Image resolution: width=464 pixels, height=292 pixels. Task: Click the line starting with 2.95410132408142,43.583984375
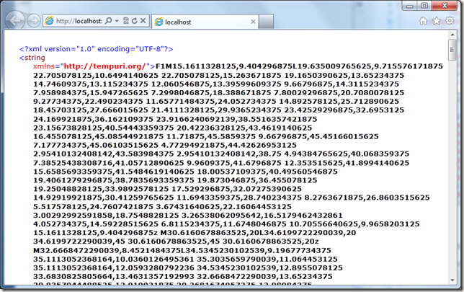coord(221,154)
